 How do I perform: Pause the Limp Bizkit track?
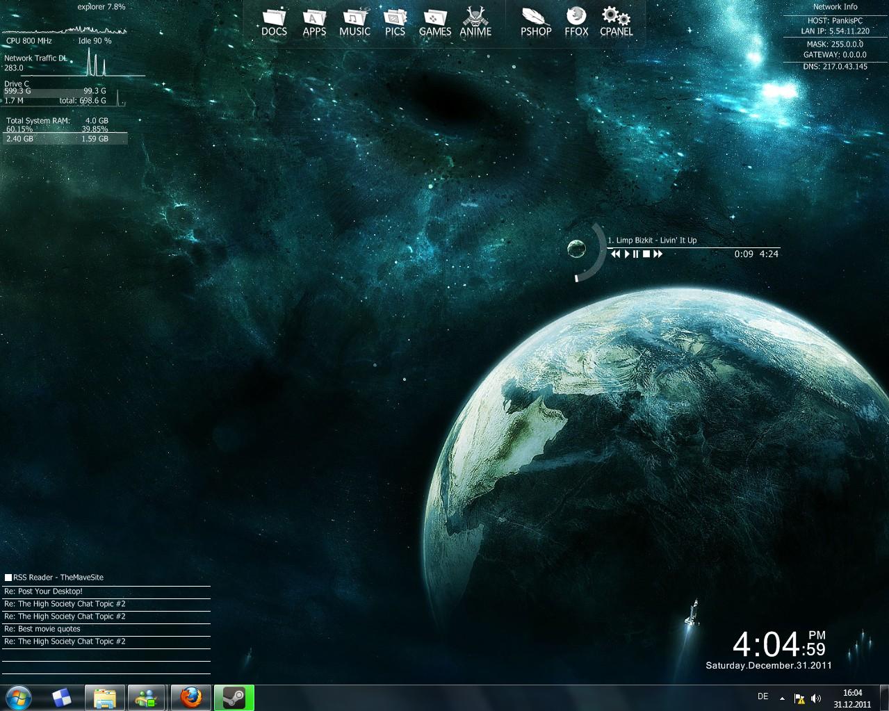point(635,254)
